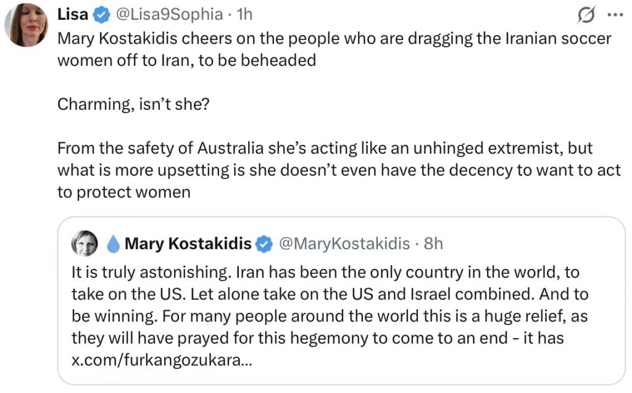The width and height of the screenshot is (632, 393).
Task: Open Mary Kostakidis's small avatar
Action: 85,244
